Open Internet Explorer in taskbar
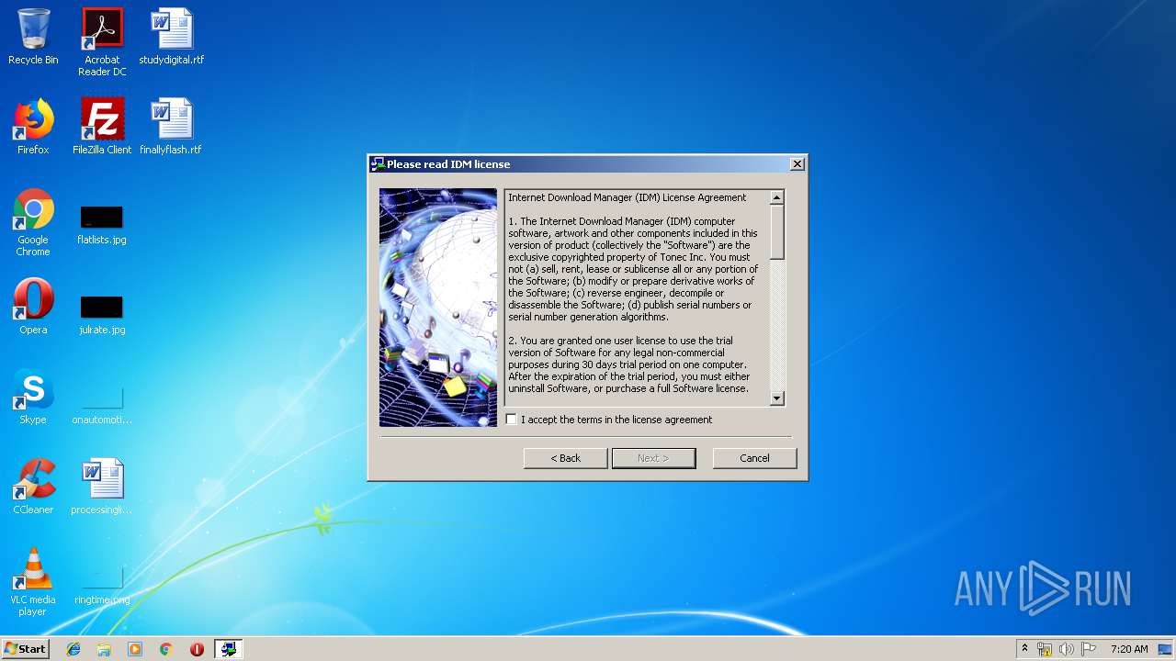 (73, 649)
